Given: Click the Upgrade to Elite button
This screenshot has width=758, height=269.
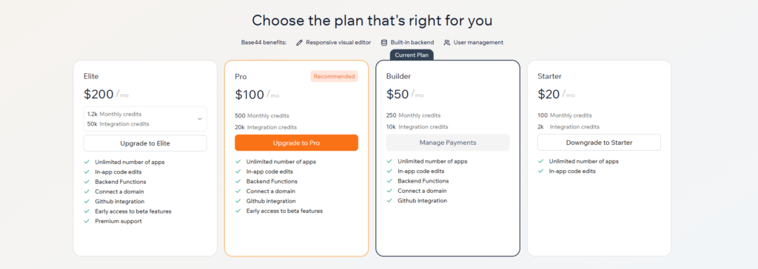Looking at the screenshot, I should click(x=145, y=143).
